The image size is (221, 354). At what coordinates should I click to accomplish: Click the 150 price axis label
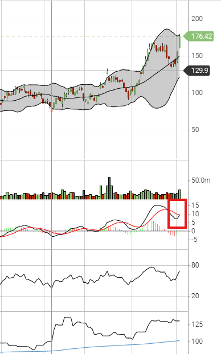(197, 56)
